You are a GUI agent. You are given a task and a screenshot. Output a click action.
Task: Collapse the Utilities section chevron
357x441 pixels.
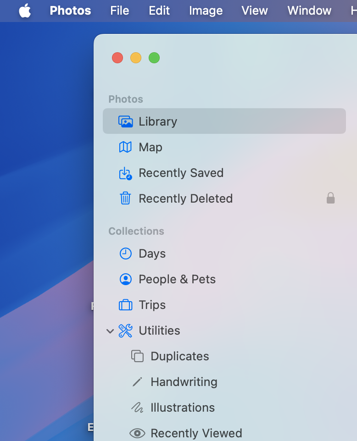pos(110,331)
